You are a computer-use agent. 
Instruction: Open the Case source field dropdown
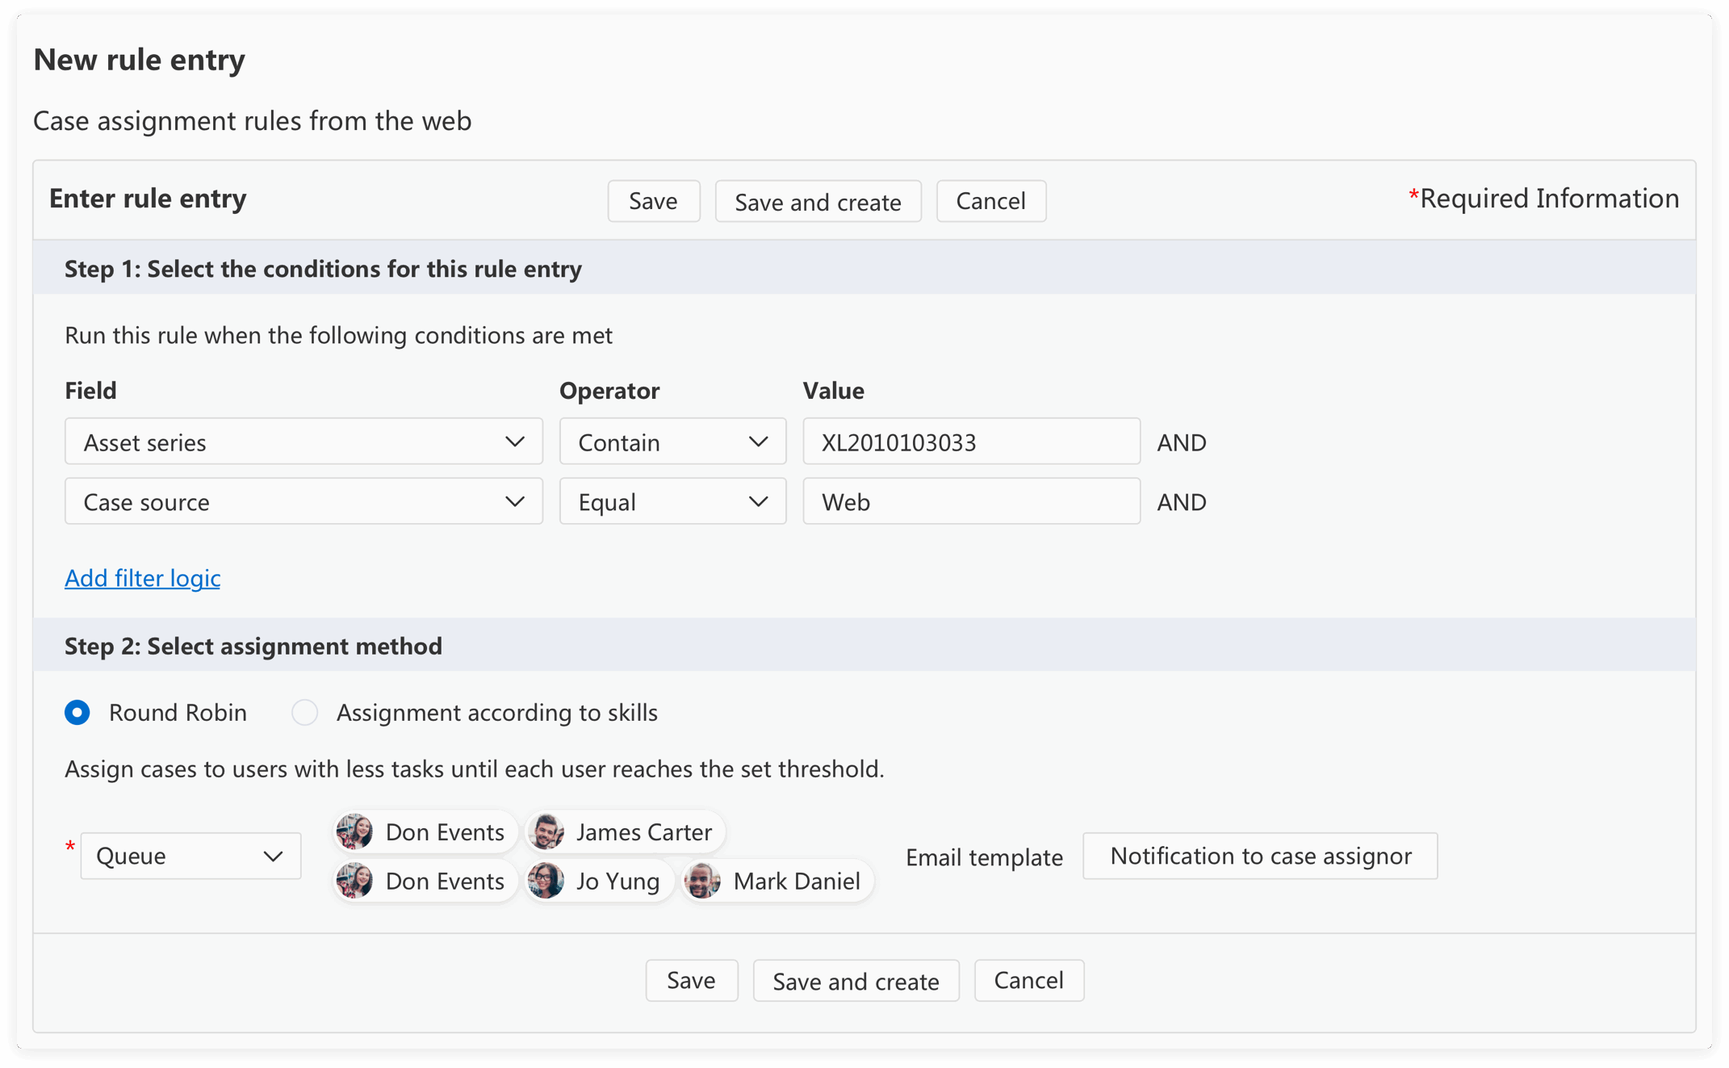tap(304, 501)
